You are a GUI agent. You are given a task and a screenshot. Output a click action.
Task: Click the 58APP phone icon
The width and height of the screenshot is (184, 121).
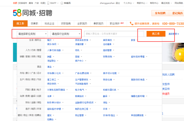coord(48,3)
